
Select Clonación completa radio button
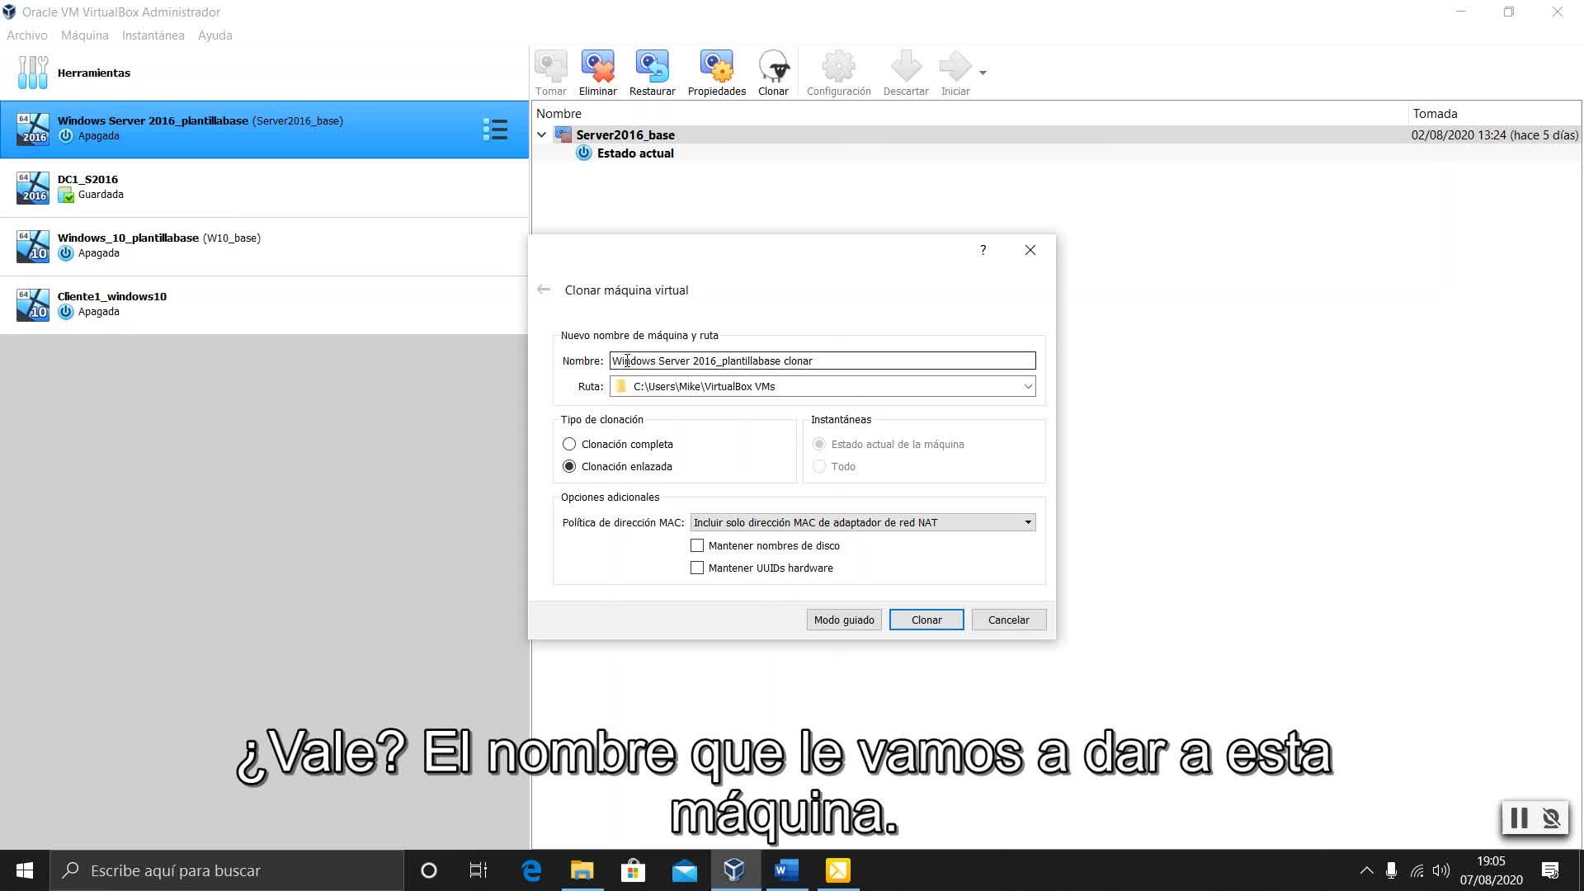click(x=569, y=444)
